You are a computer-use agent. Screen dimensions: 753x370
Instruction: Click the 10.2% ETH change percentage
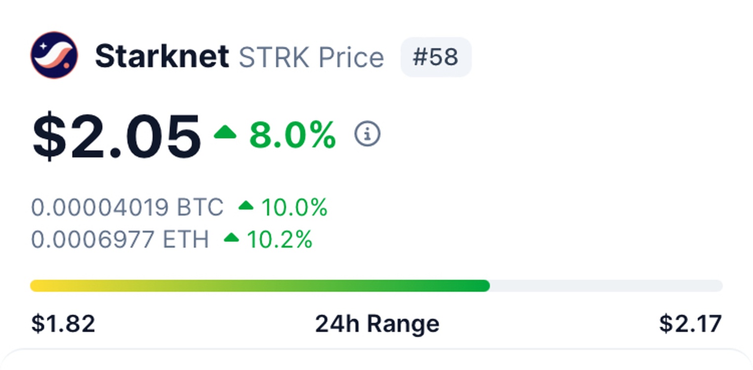[279, 240]
